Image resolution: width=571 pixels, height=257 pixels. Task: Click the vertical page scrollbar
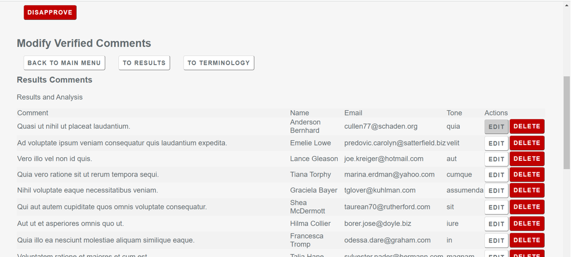click(566, 122)
